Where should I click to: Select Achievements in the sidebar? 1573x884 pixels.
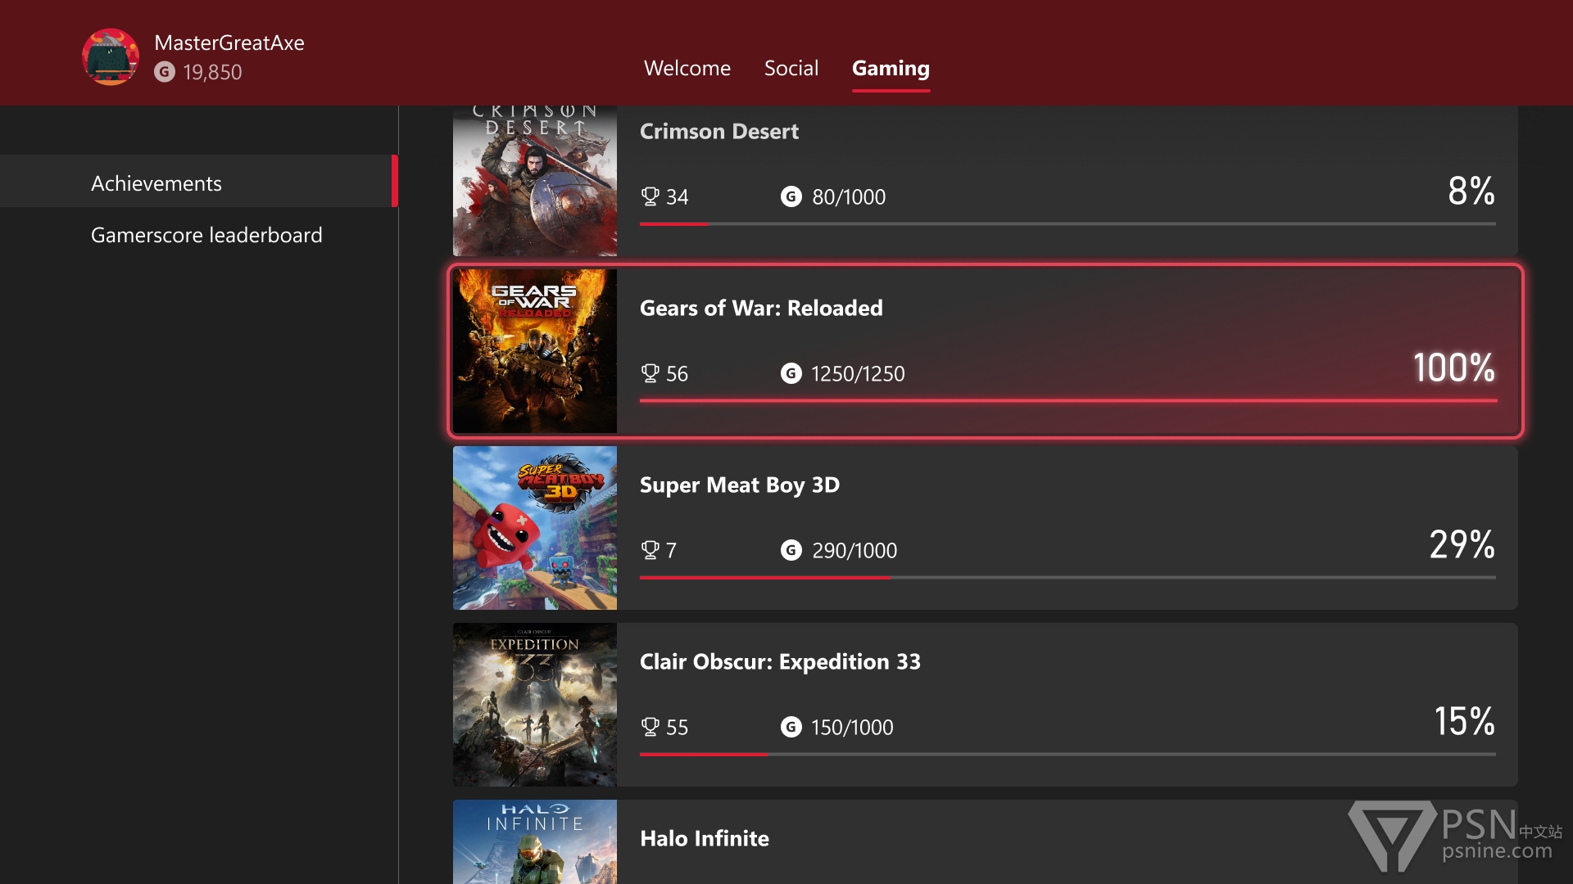[x=156, y=183]
